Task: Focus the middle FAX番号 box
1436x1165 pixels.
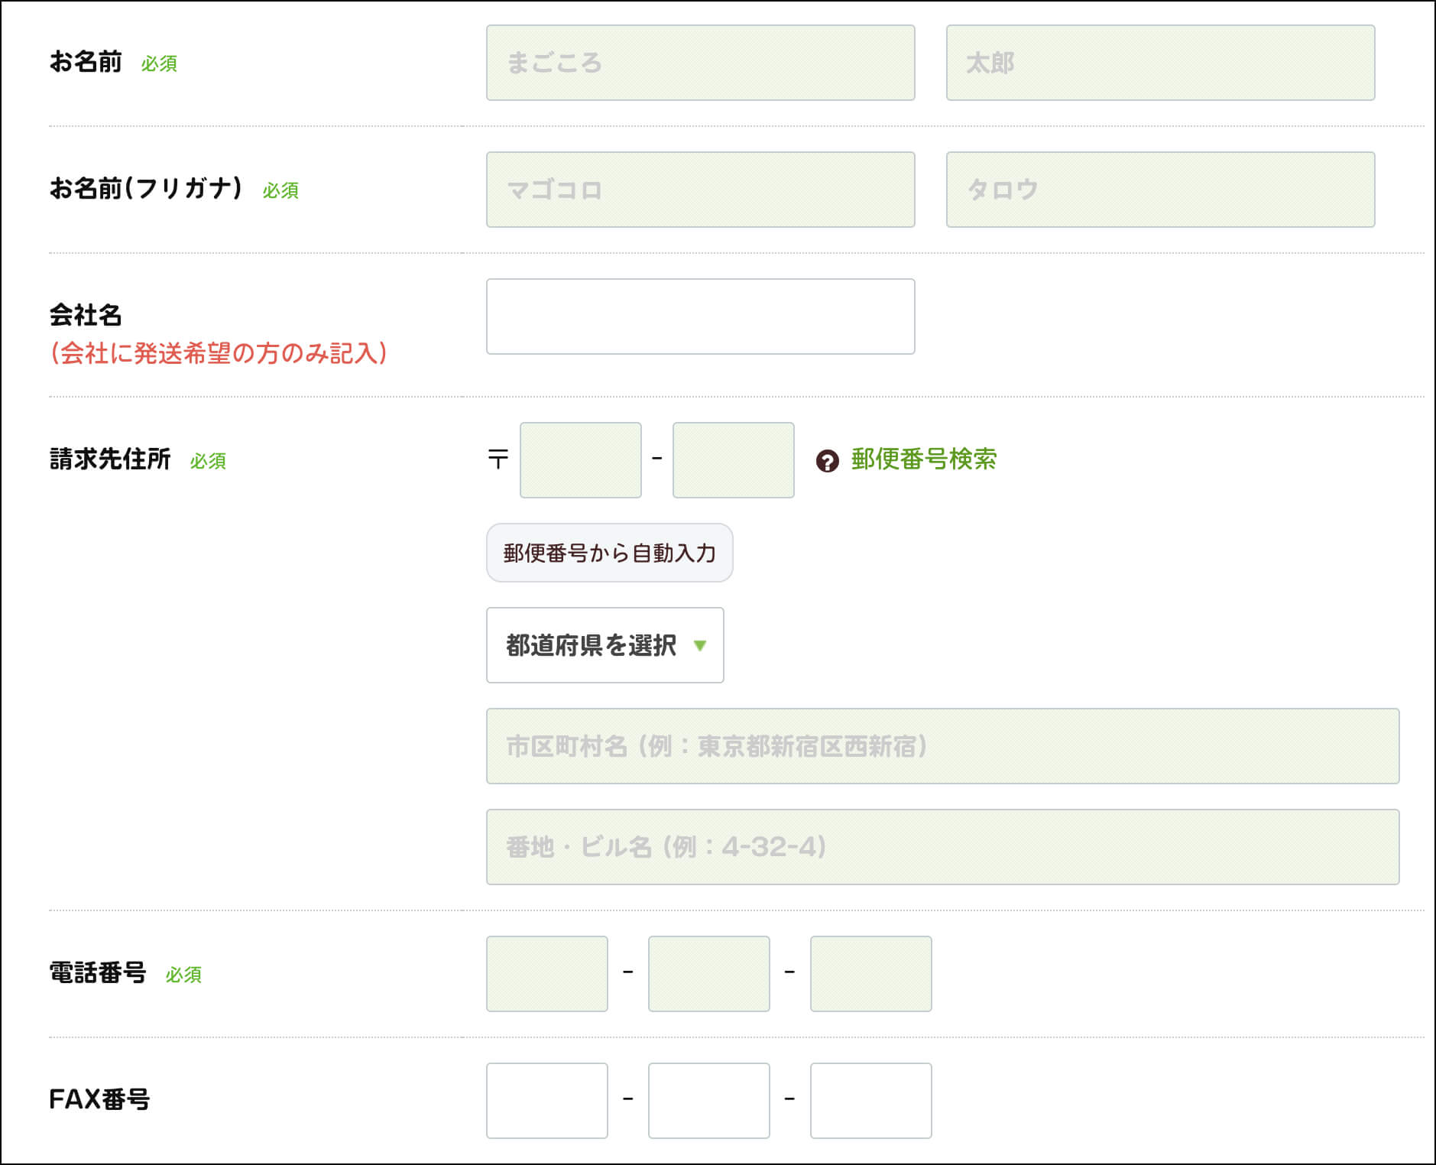Action: coord(708,1101)
